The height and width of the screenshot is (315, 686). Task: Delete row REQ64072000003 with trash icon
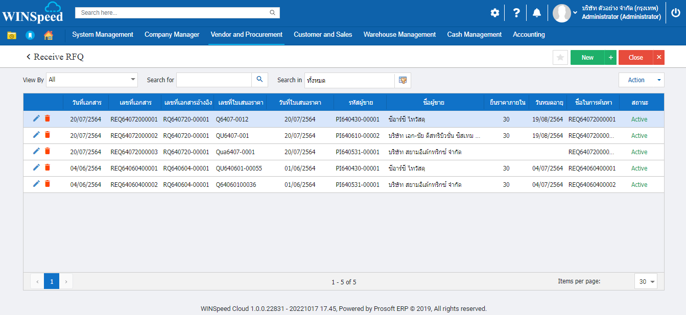48,151
